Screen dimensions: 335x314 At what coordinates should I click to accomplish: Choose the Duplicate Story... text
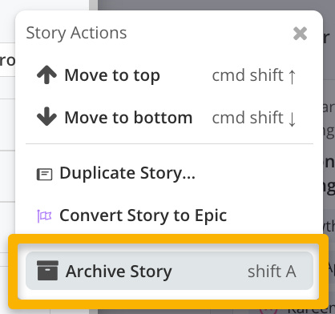click(127, 174)
